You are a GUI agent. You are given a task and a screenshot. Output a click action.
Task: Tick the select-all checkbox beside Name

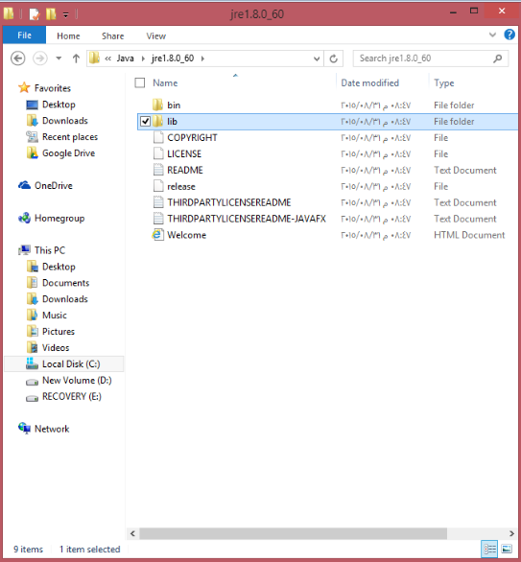(140, 83)
